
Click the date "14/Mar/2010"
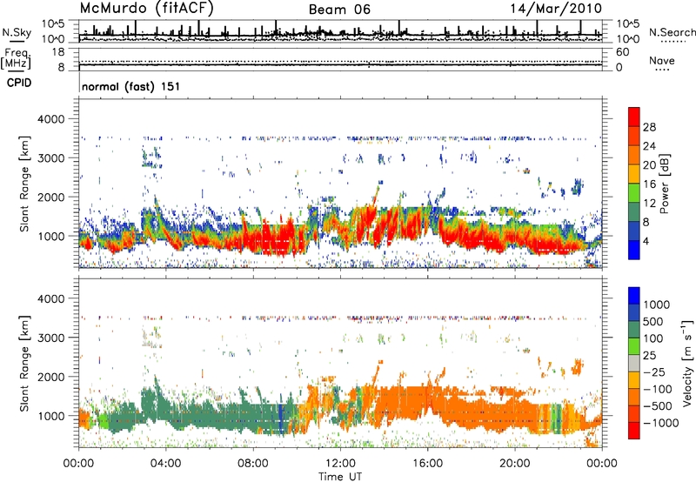tap(556, 9)
